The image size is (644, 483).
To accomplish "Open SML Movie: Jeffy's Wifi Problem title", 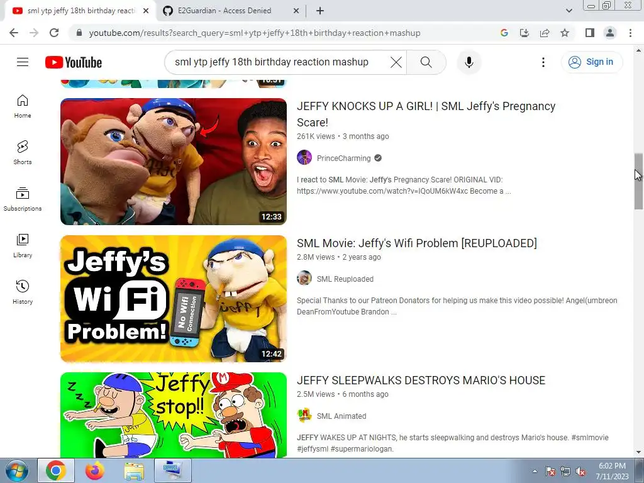I will (417, 243).
